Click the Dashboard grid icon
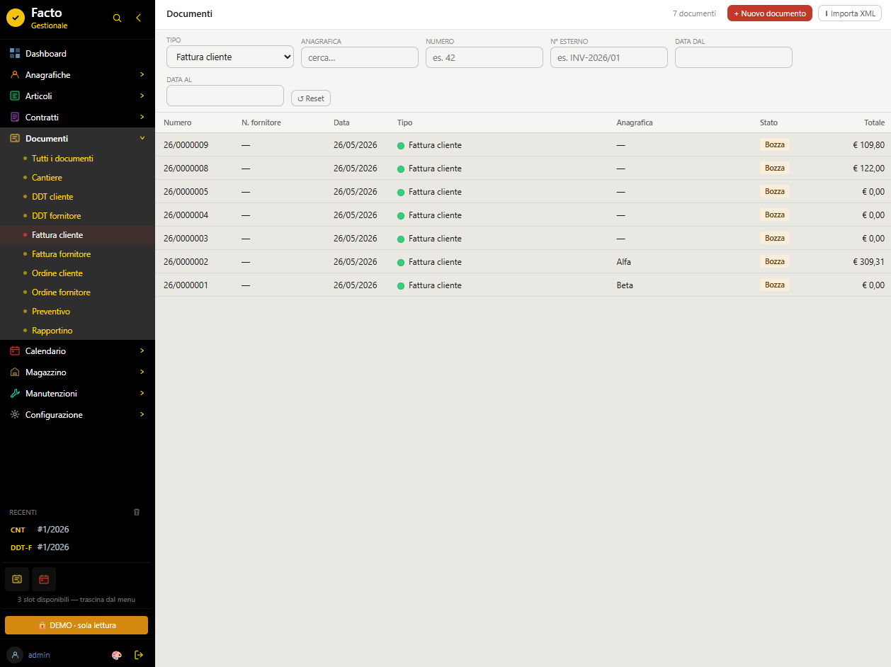This screenshot has height=667, width=891. pos(15,53)
